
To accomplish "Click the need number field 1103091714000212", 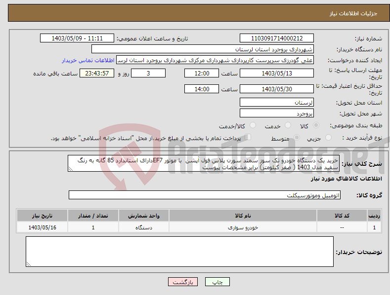I will tap(277, 38).
